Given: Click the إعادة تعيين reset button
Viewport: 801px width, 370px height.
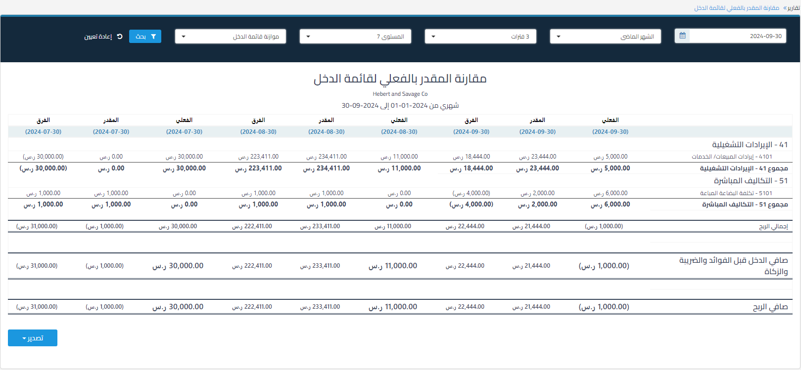Looking at the screenshot, I should click(x=103, y=37).
